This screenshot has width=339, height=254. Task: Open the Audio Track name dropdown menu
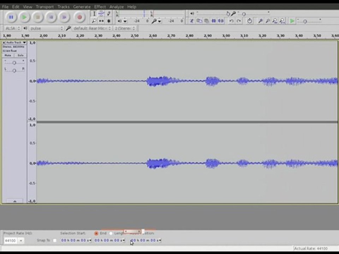pos(16,43)
